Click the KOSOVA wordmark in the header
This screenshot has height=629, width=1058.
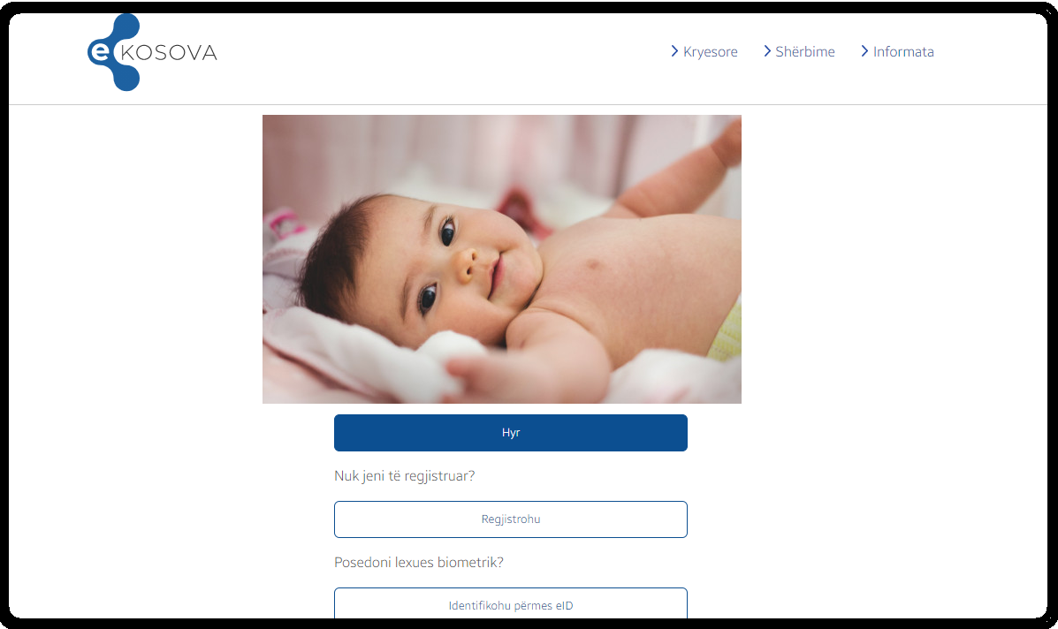[169, 53]
